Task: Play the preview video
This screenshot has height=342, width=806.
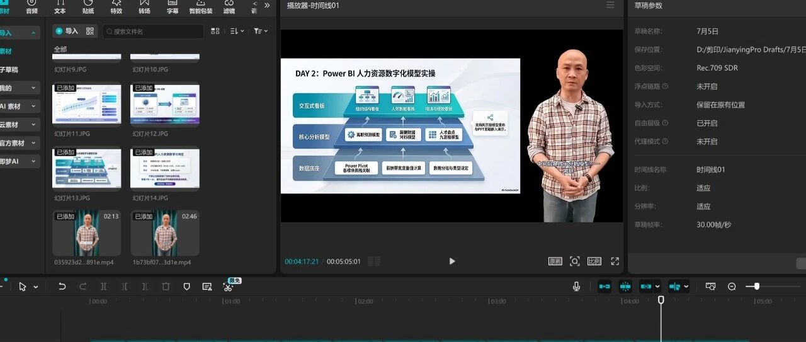Action: pyautogui.click(x=451, y=261)
